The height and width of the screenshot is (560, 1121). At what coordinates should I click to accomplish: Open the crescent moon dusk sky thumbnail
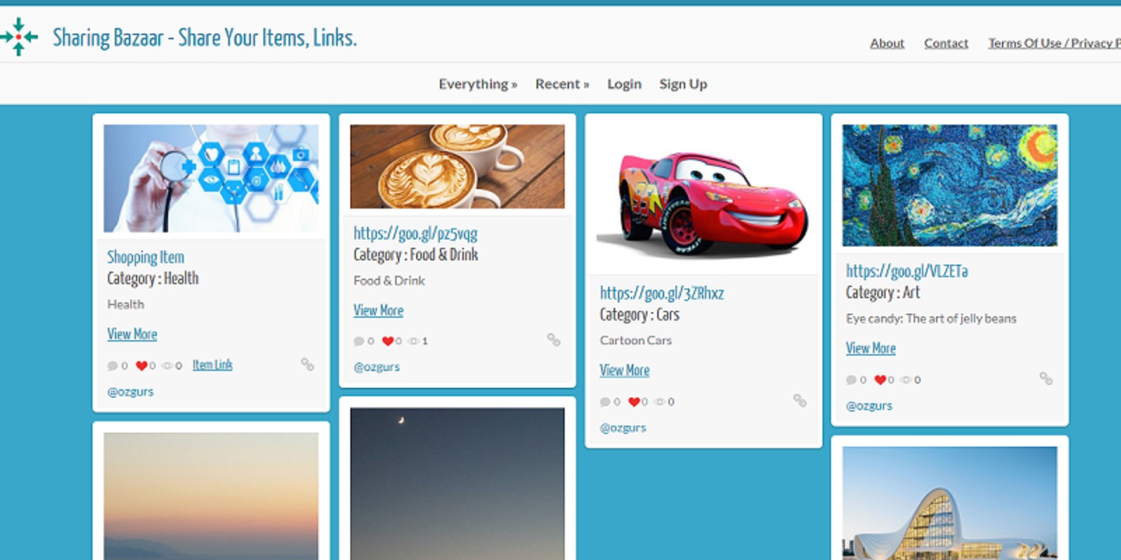(458, 484)
